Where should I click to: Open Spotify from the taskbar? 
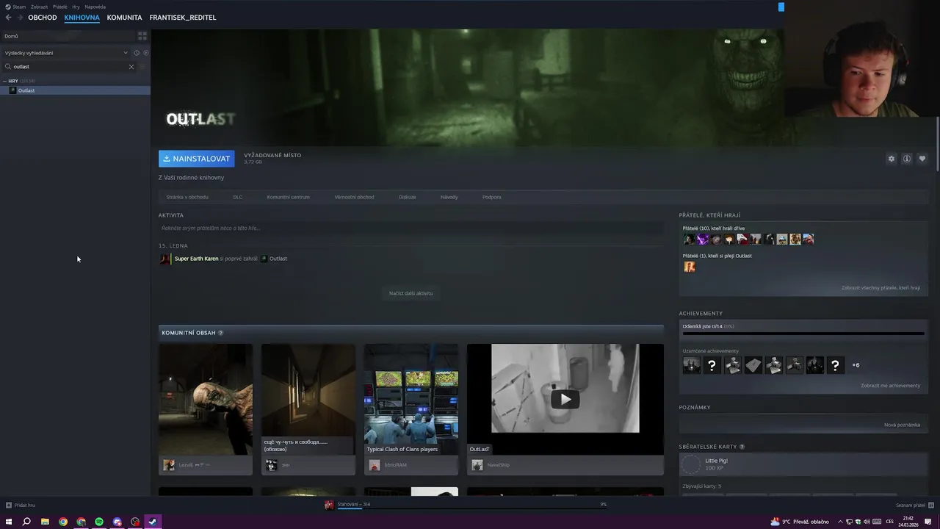click(99, 522)
